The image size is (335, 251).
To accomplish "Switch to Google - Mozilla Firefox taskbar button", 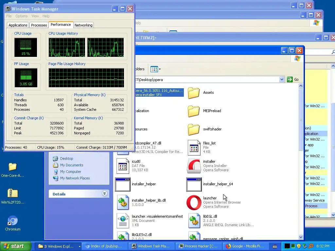I will 246,246.
